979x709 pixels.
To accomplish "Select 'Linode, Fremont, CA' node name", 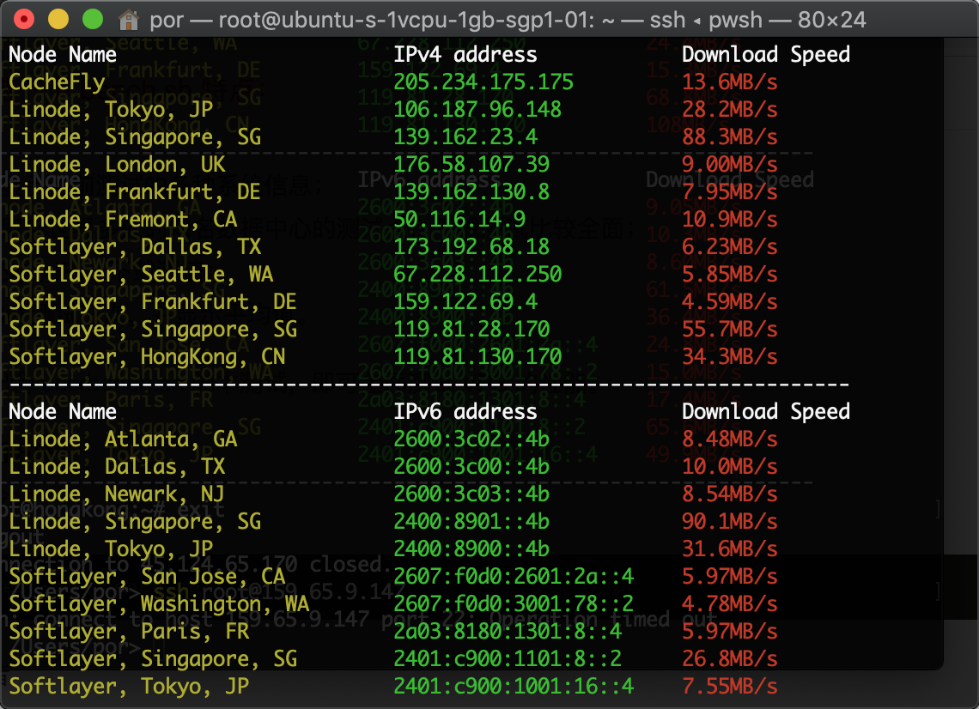I will tap(123, 220).
